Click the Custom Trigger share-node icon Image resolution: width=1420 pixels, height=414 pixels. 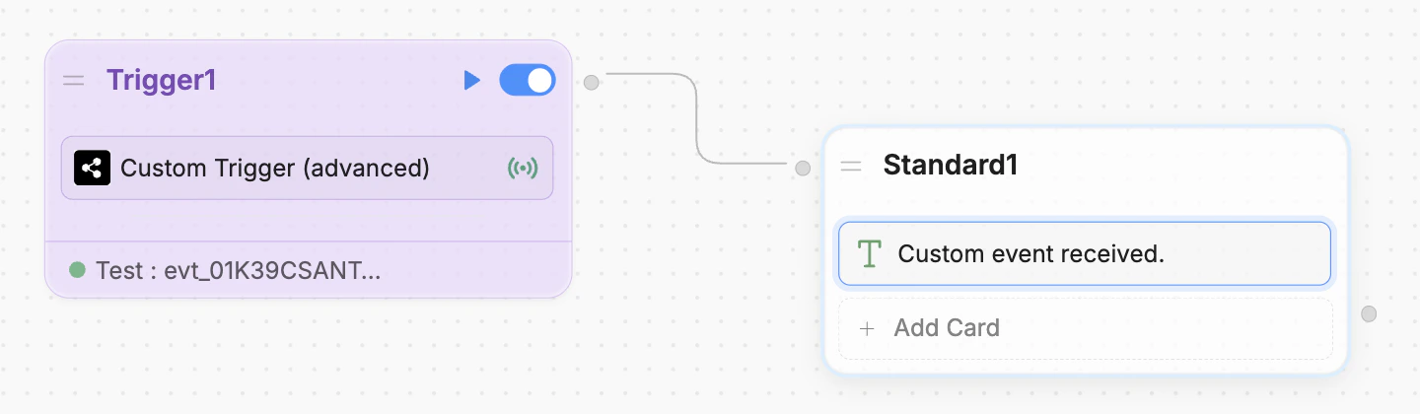point(92,169)
